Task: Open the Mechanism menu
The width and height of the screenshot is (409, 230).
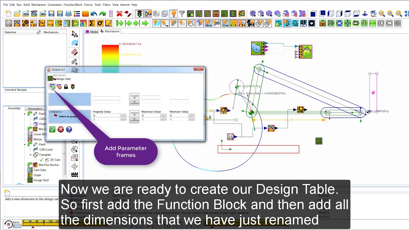Action: click(39, 5)
